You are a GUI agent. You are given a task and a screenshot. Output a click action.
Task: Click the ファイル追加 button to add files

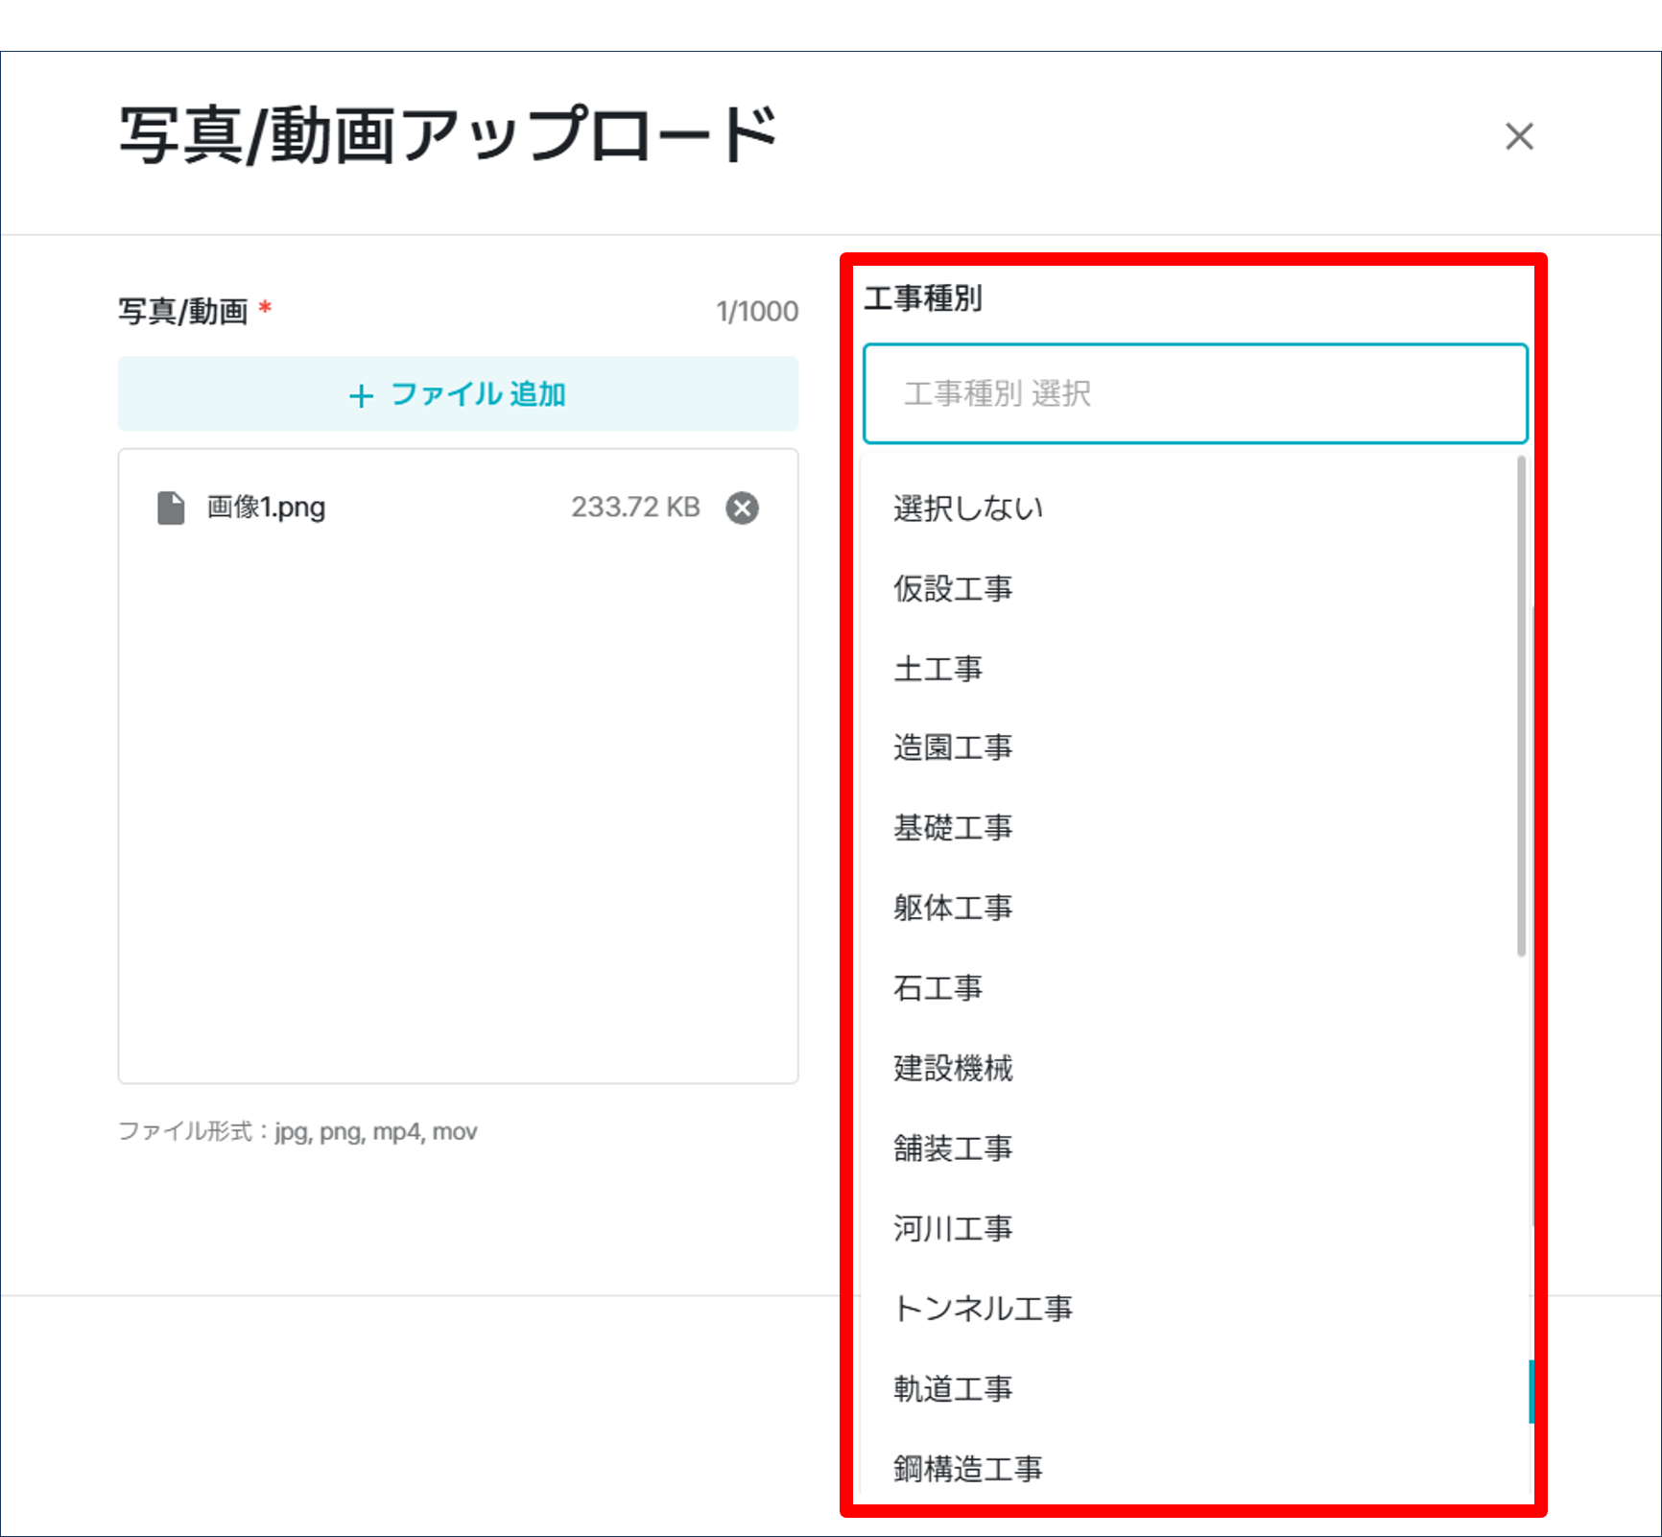point(458,393)
